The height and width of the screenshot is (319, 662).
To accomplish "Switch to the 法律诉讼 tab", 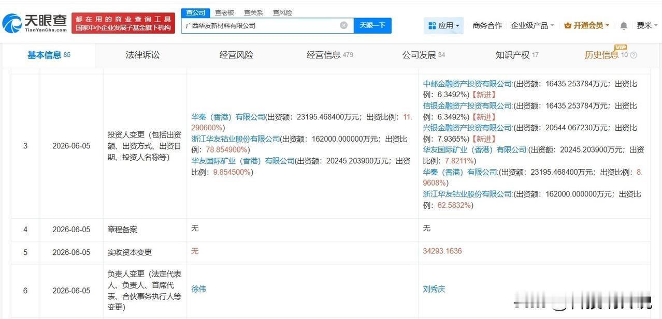I will tap(142, 55).
